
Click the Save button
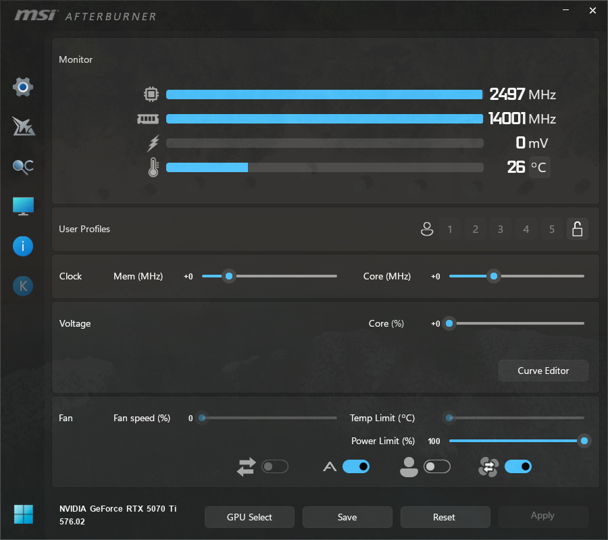[347, 517]
